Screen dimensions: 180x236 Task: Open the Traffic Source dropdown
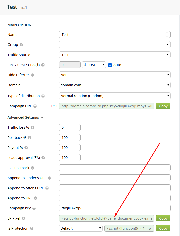[x=115, y=55]
